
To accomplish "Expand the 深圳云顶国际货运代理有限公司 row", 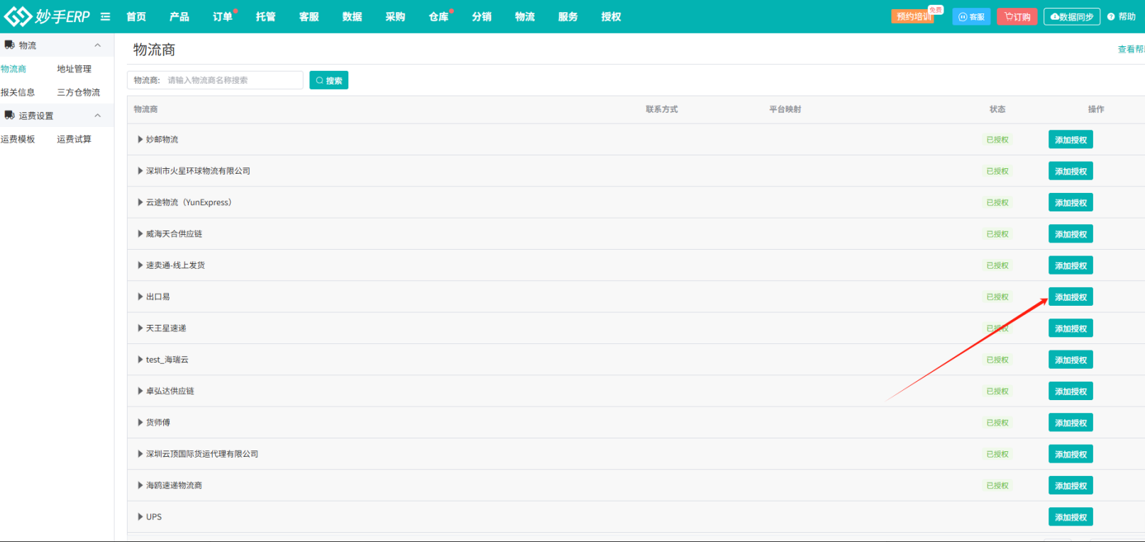I will click(x=140, y=454).
